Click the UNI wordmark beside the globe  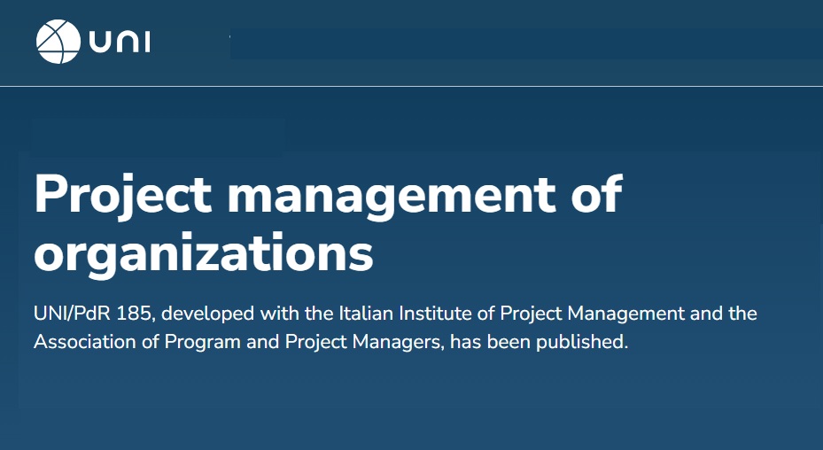click(x=120, y=43)
